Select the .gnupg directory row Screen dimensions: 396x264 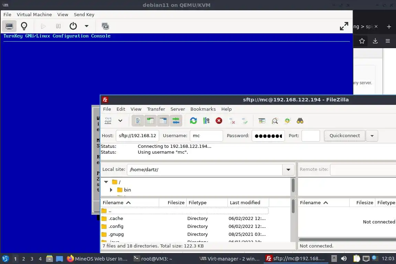184,234
